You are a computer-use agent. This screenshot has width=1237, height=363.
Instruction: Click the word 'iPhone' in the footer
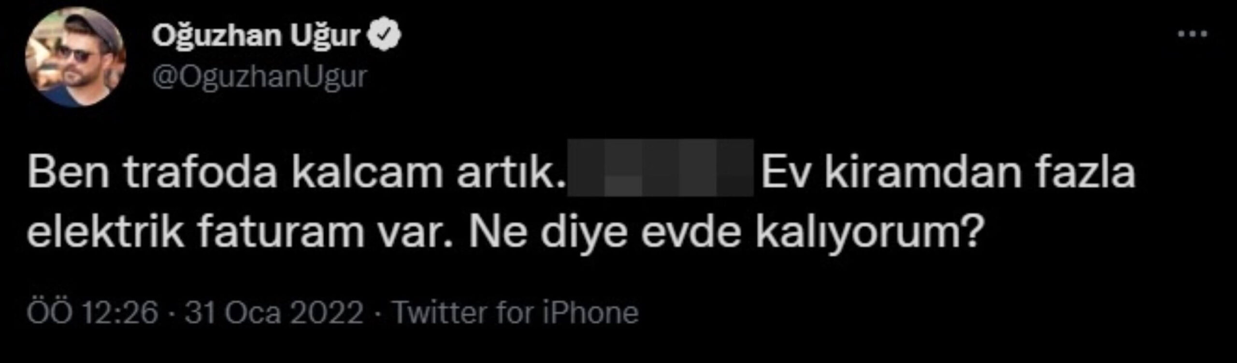590,313
